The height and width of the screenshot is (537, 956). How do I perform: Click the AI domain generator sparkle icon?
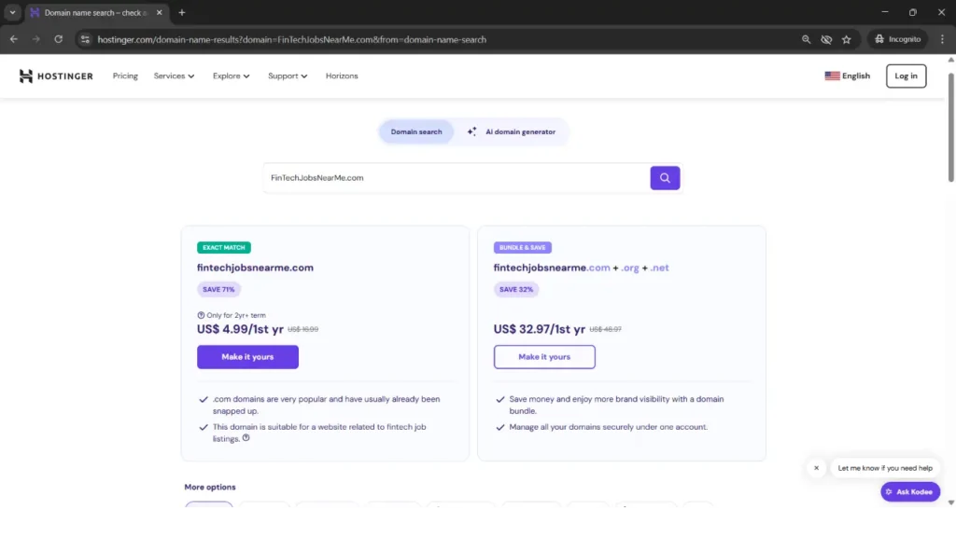471,131
